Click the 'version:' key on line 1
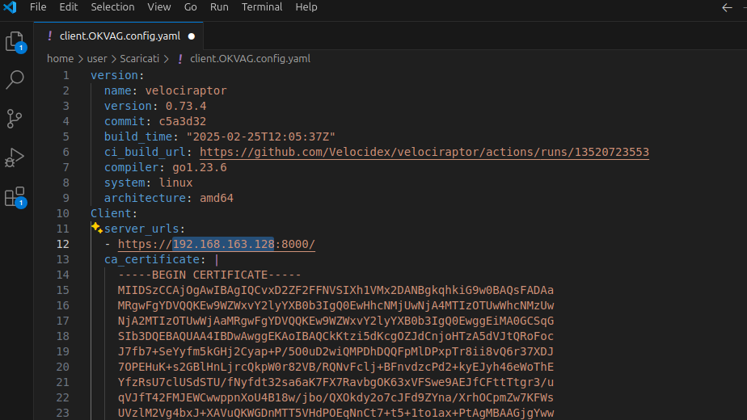747x420 pixels. pyautogui.click(x=117, y=75)
